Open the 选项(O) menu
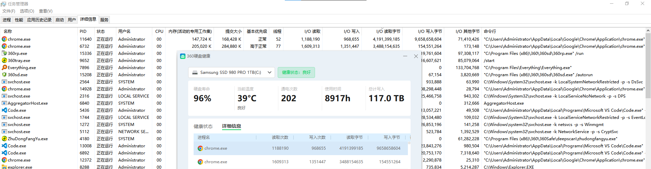Viewport: 651px width, 169px height. pos(27,11)
